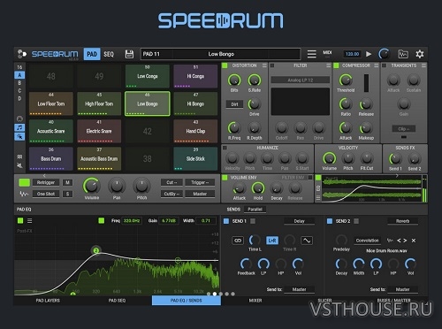
Task: Remove reverb impulse with X icon
Action: click(x=414, y=241)
